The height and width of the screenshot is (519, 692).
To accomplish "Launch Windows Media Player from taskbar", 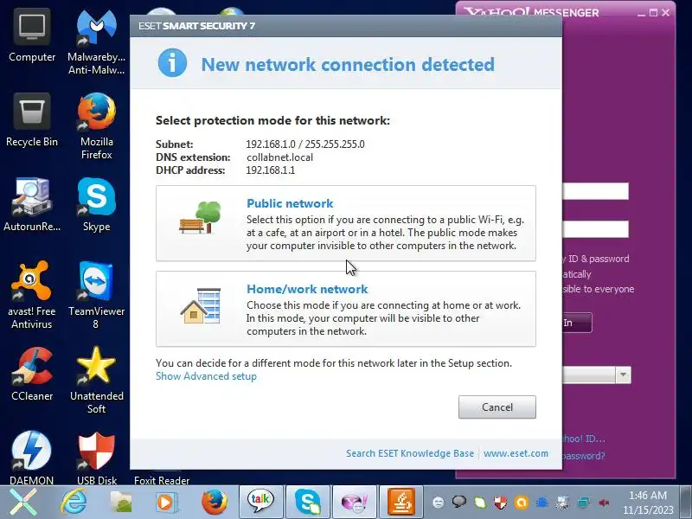I will click(166, 503).
